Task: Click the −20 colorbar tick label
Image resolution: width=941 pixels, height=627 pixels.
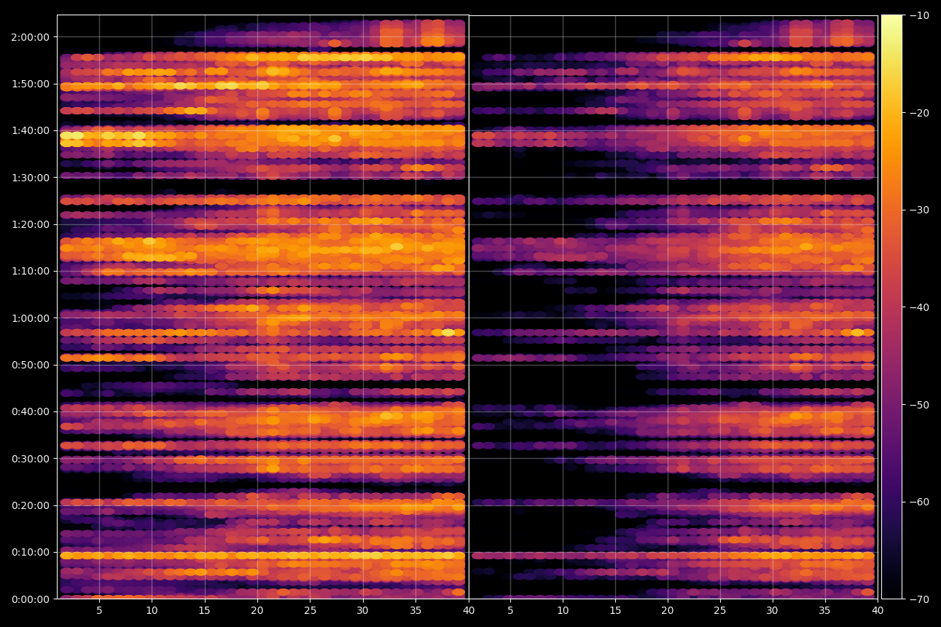Action: click(918, 113)
